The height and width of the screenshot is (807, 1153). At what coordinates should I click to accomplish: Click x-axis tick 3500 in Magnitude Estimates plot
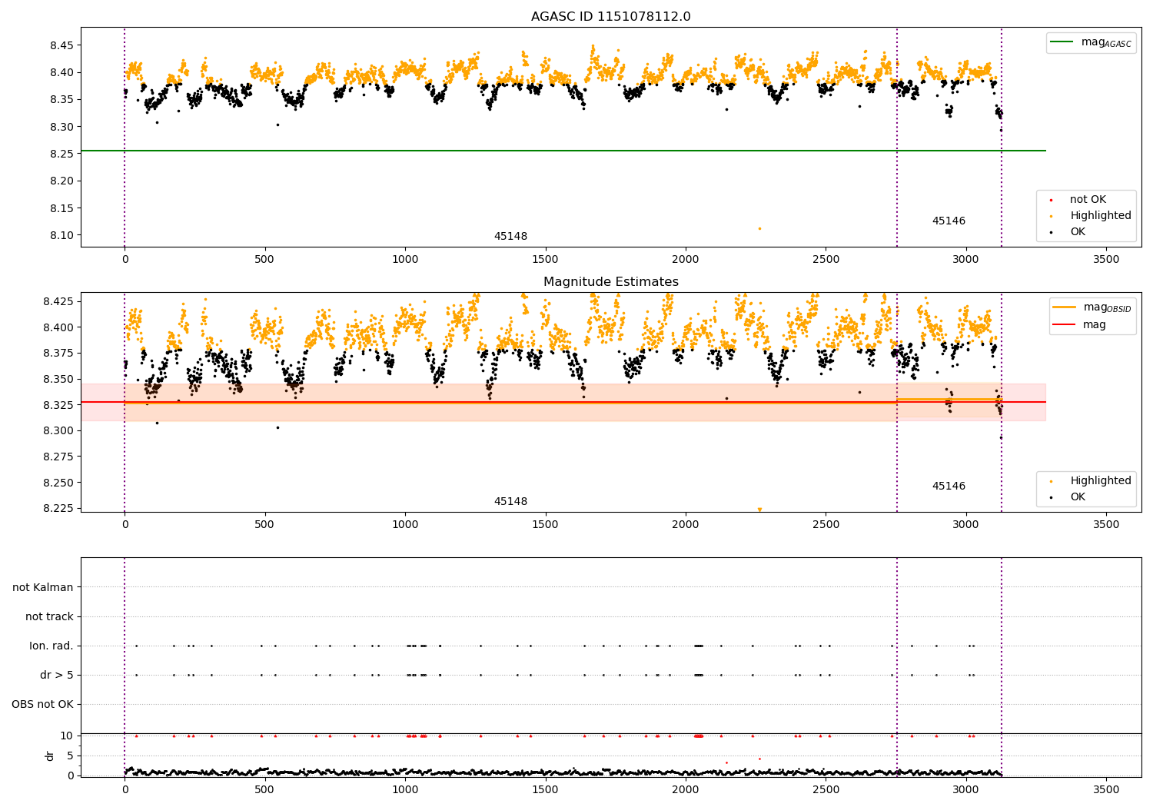tap(1106, 525)
